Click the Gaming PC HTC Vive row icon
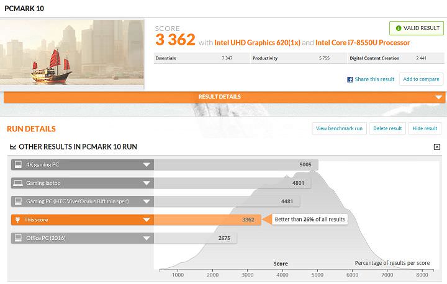 click(x=19, y=202)
